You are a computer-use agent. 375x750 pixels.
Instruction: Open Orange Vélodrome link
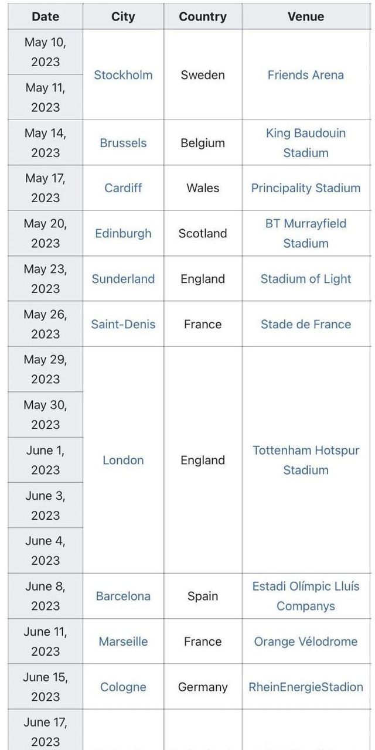pos(305,642)
